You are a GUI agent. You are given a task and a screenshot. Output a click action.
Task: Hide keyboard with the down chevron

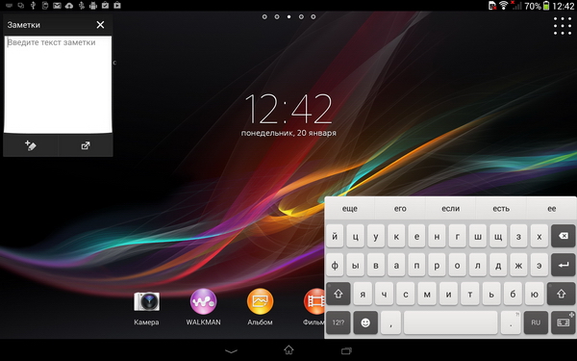[x=231, y=351]
